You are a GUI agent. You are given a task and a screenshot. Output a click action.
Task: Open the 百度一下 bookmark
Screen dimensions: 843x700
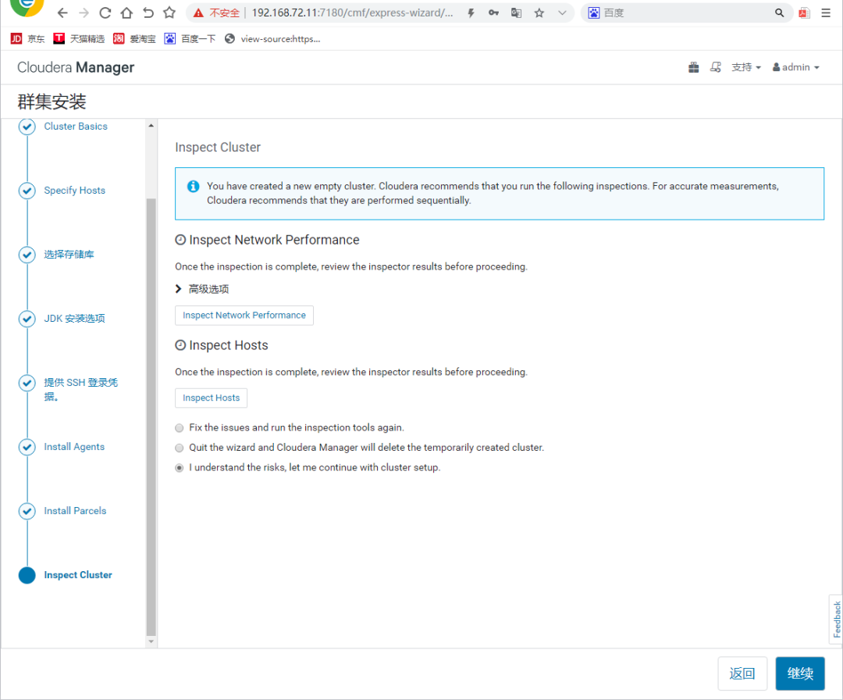[190, 39]
